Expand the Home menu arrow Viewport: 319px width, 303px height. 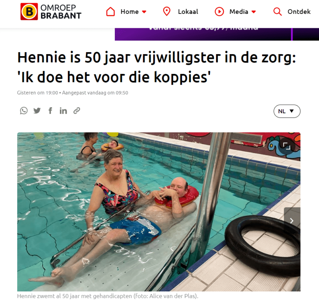coord(144,12)
